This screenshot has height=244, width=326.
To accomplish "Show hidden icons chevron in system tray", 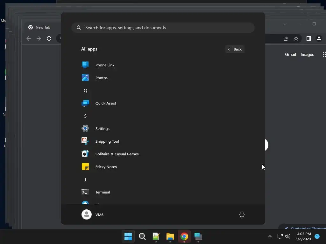I will point(270,236).
